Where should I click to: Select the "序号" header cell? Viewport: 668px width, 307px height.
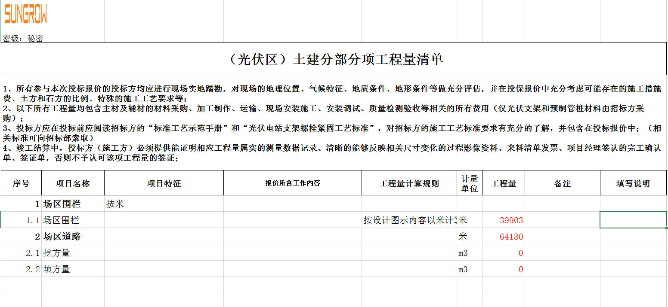(x=21, y=183)
